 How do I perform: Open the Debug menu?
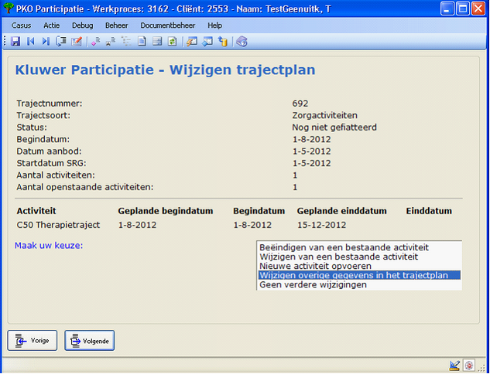click(83, 25)
